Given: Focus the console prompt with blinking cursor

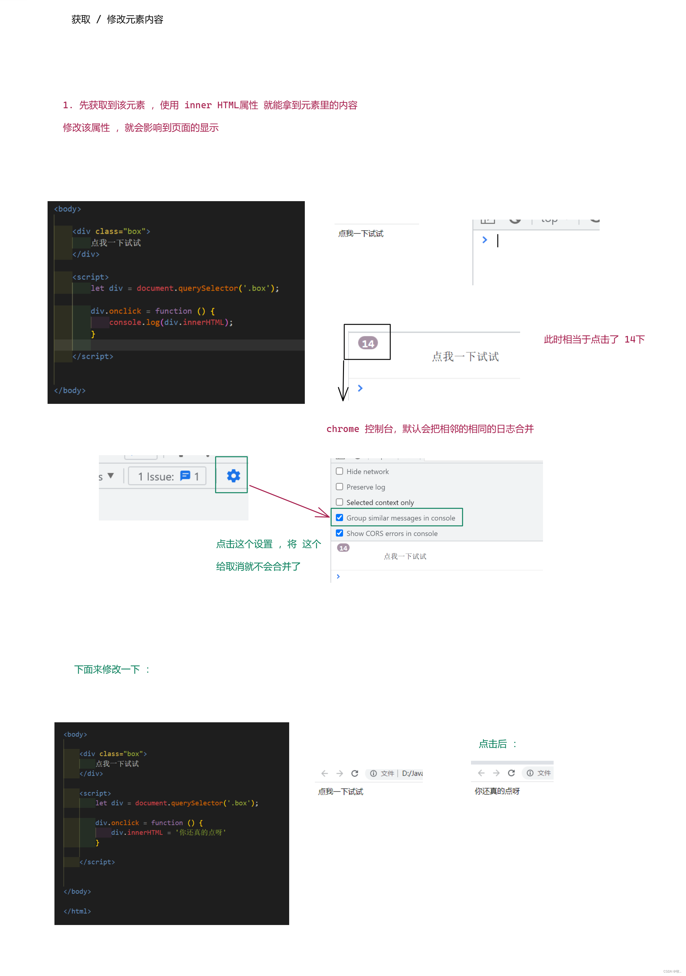Looking at the screenshot, I should tap(498, 240).
